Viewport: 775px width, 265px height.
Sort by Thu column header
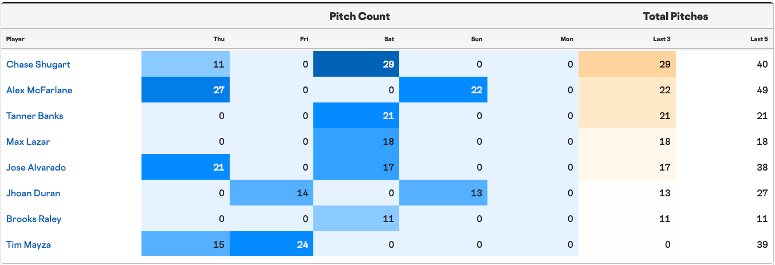click(219, 39)
